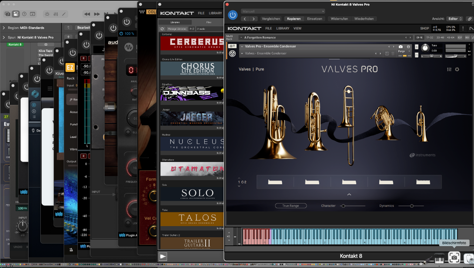
Task: Open LIBRARY menu in front Kontakt window
Action: [x=283, y=29]
